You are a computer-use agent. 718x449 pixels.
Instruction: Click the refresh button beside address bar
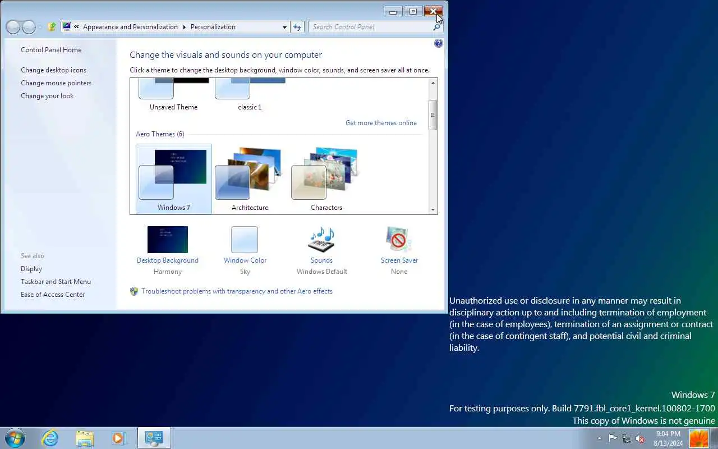pyautogui.click(x=297, y=27)
